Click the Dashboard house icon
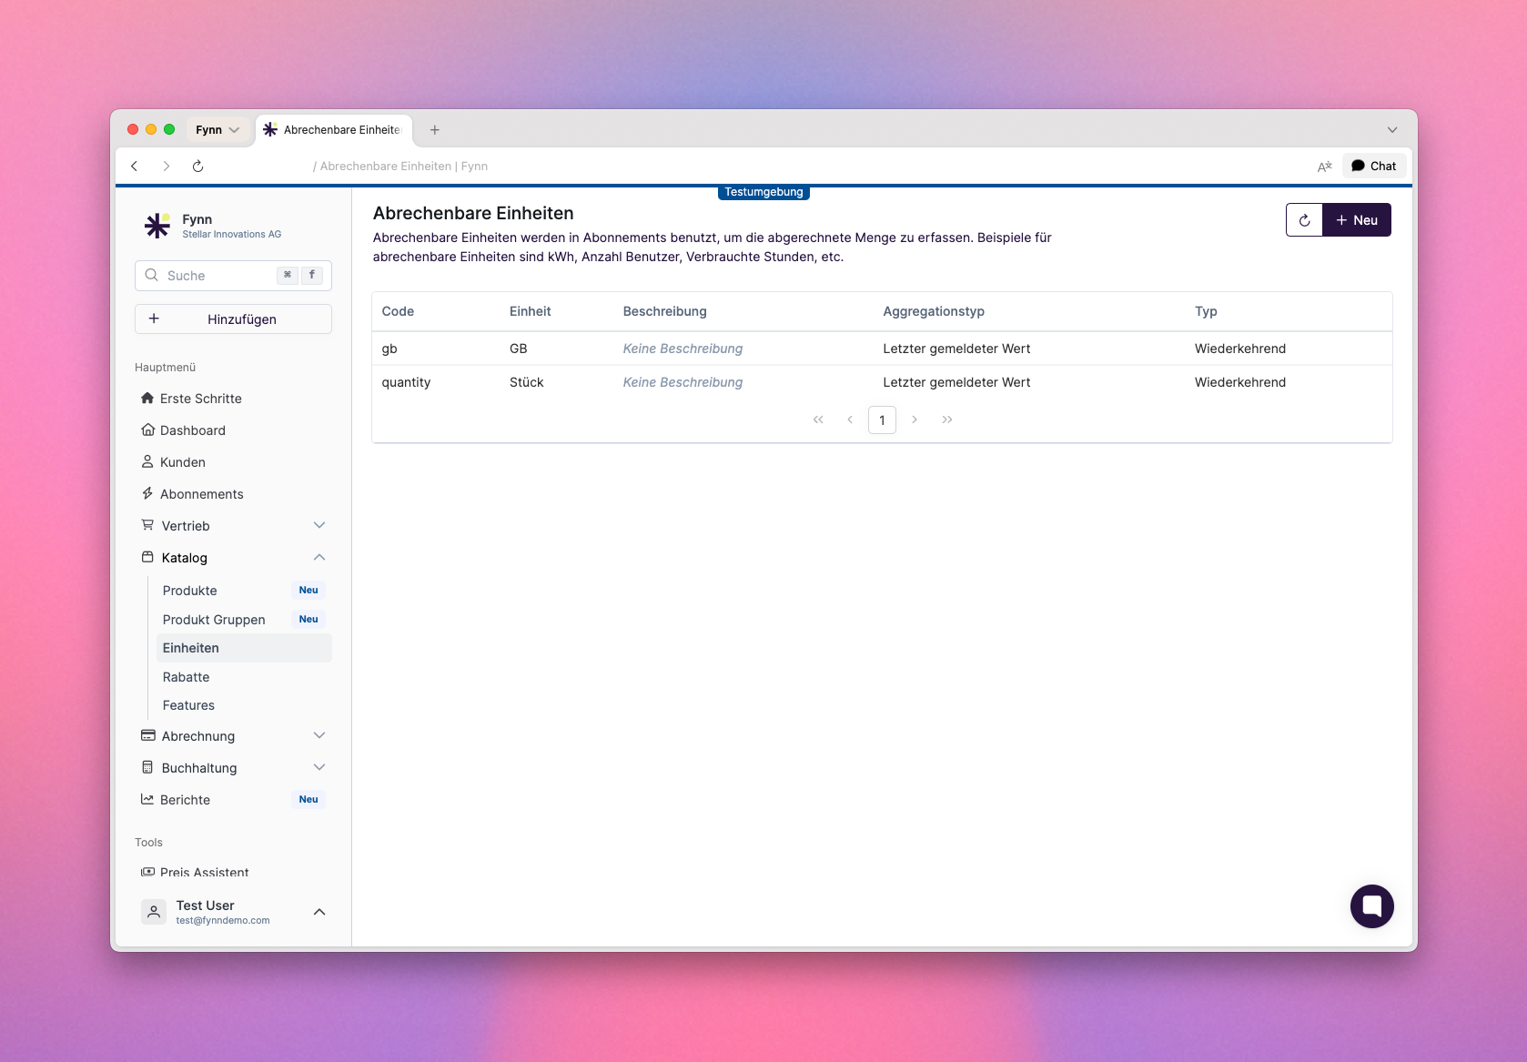The image size is (1527, 1062). (147, 430)
